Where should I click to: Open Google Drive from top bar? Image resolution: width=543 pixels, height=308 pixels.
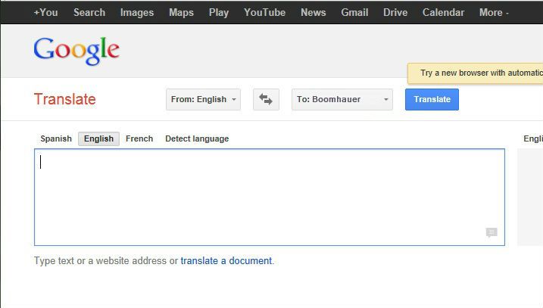click(x=395, y=12)
